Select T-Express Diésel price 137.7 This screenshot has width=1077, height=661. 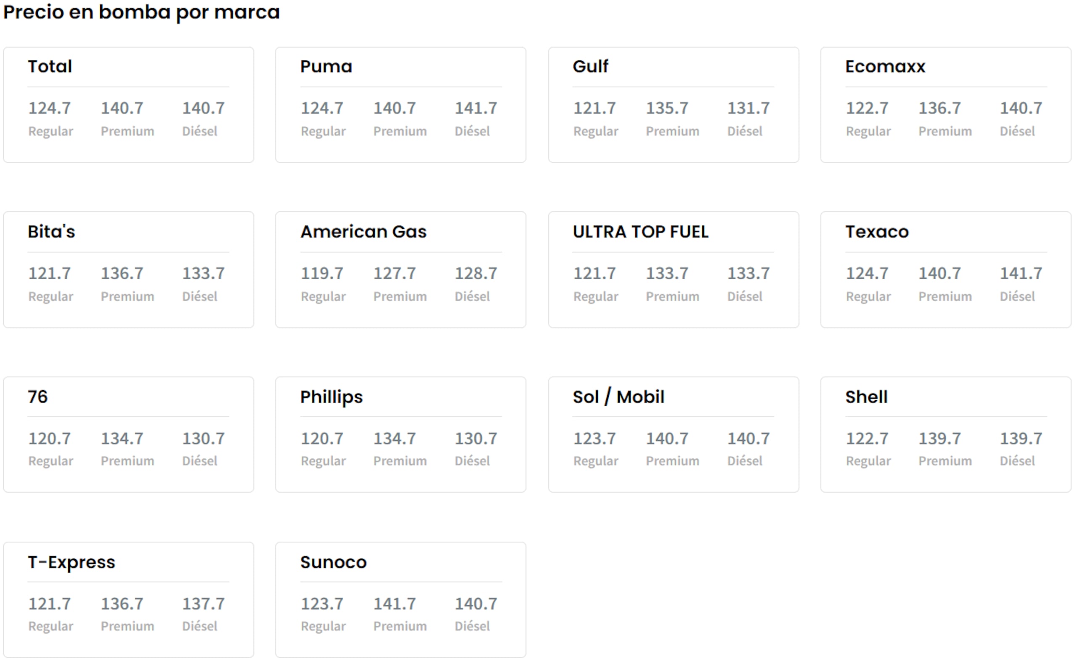(x=204, y=604)
